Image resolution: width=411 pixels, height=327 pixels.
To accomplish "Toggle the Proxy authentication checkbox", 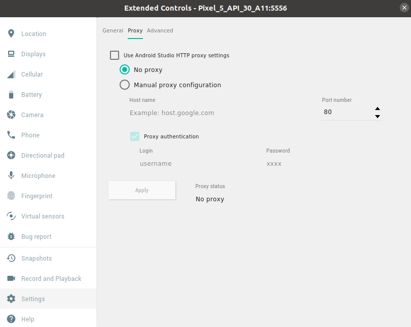I will 135,136.
